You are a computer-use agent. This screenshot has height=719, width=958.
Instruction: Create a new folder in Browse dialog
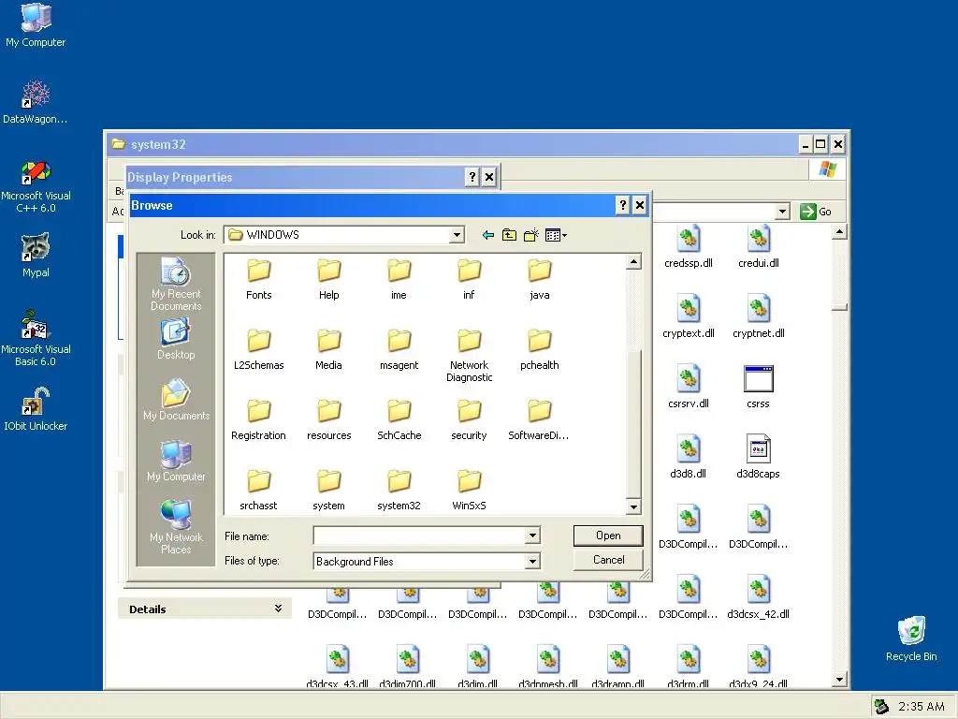(531, 235)
